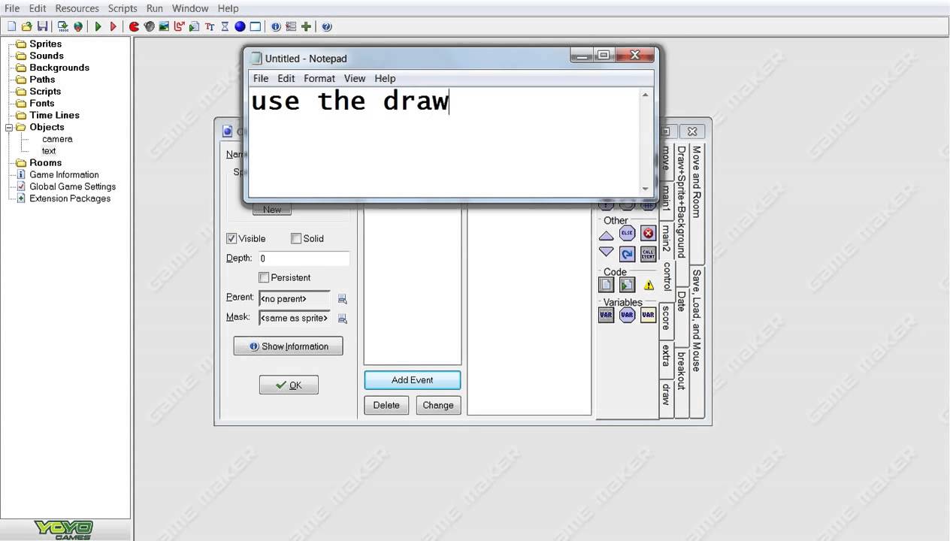
Task: Create a room with the room icon
Action: coord(256,26)
